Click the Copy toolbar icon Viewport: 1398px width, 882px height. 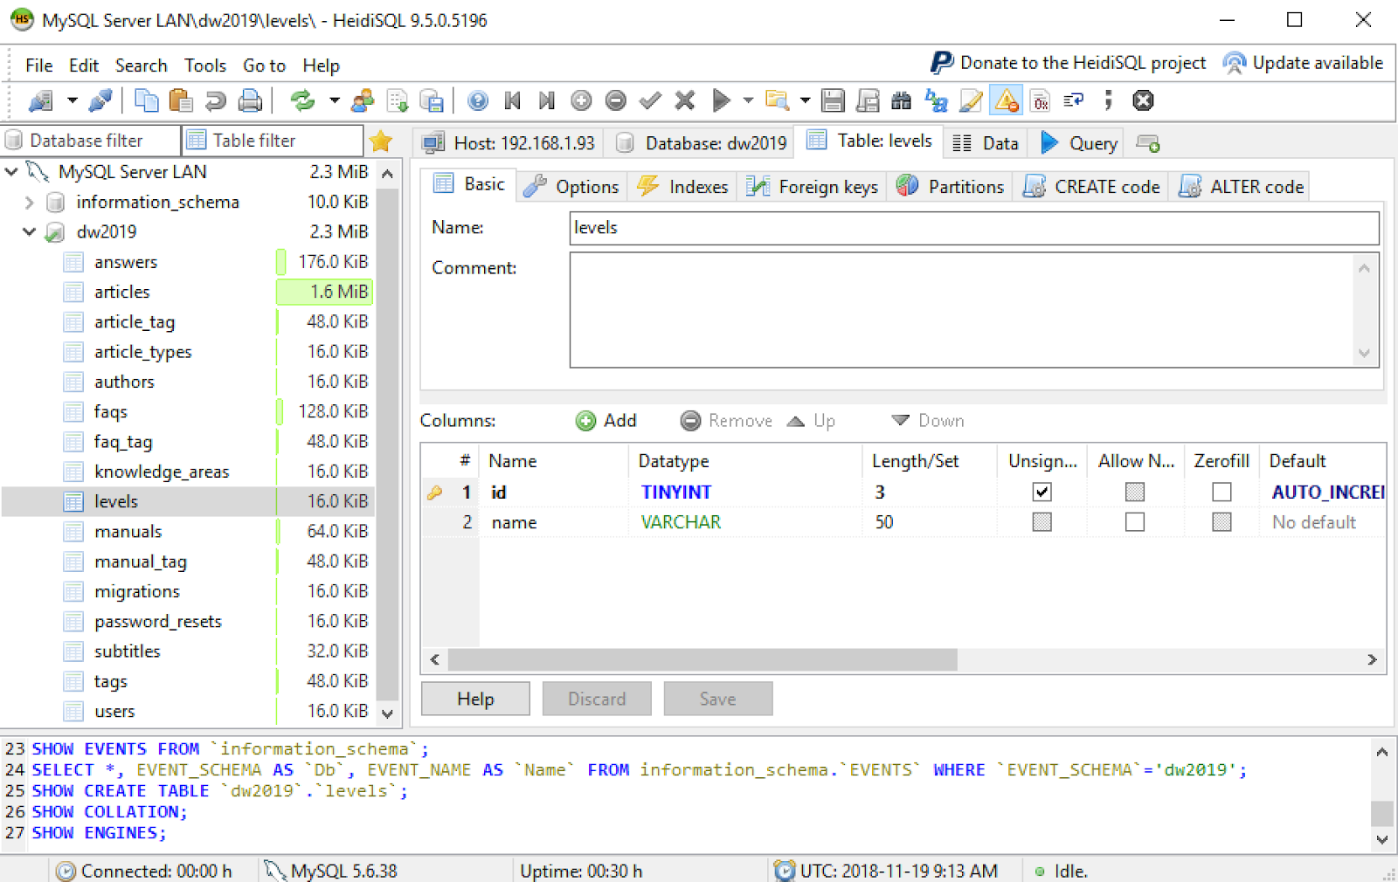147,101
